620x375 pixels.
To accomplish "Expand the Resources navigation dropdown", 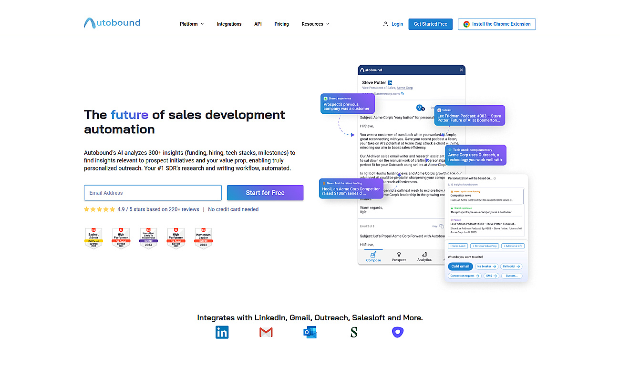I will click(316, 24).
